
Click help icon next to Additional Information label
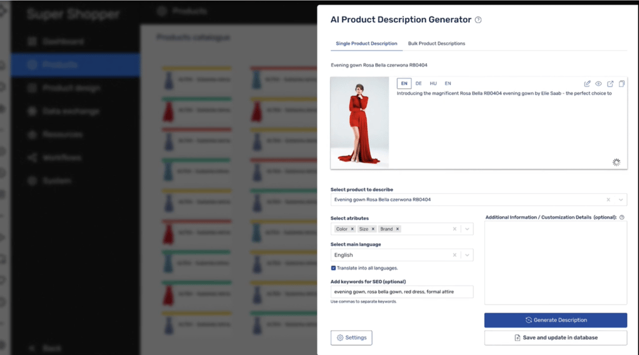(x=622, y=217)
